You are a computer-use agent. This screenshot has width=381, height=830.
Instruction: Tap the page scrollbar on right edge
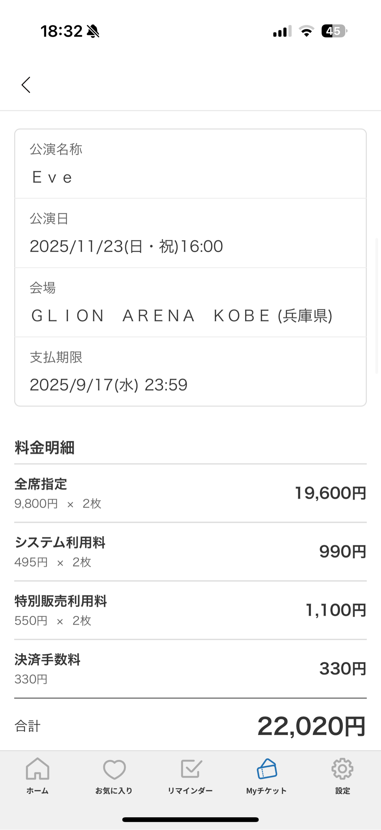click(x=377, y=306)
